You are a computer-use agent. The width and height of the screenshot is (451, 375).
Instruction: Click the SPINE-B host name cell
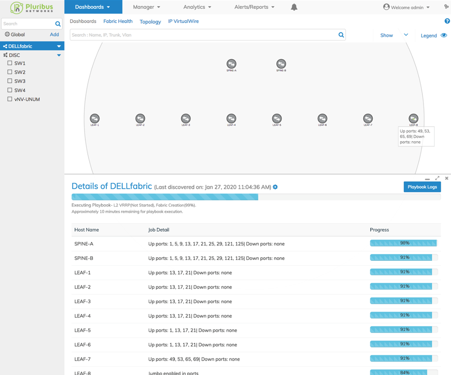pos(84,258)
